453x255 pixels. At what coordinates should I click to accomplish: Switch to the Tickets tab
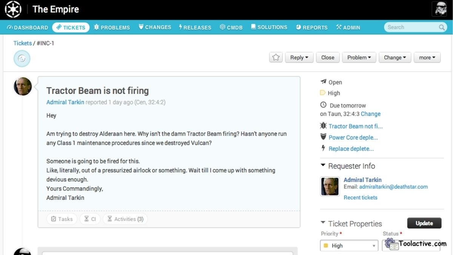pos(71,27)
